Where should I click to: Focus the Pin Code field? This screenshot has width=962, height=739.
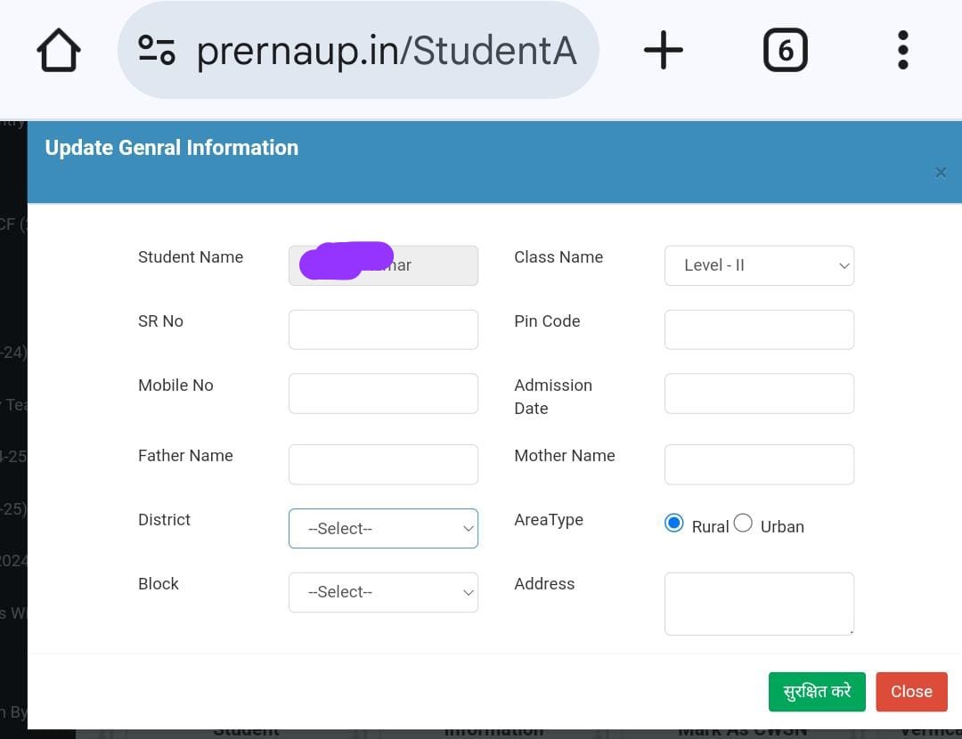pyautogui.click(x=759, y=329)
